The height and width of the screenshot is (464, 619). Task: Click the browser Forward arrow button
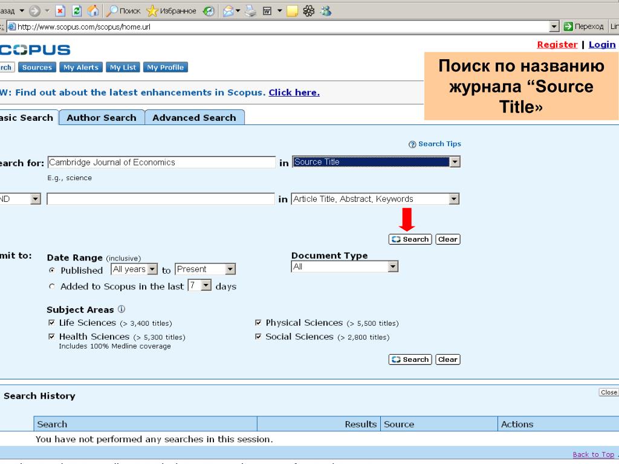[34, 11]
